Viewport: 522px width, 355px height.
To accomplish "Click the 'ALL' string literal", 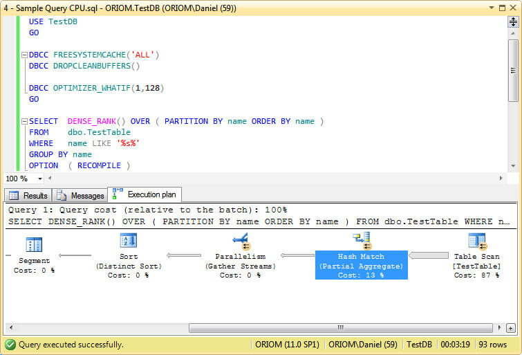I will tap(142, 55).
